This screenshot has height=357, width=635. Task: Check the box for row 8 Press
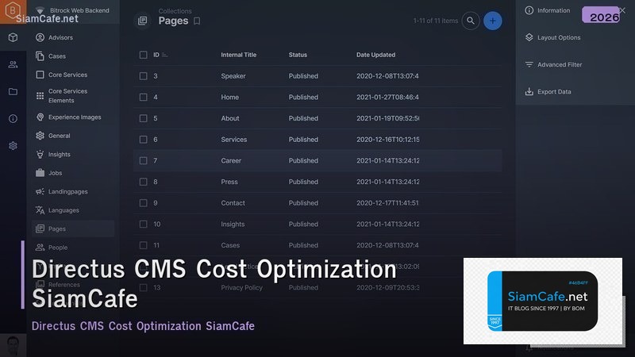tap(144, 182)
